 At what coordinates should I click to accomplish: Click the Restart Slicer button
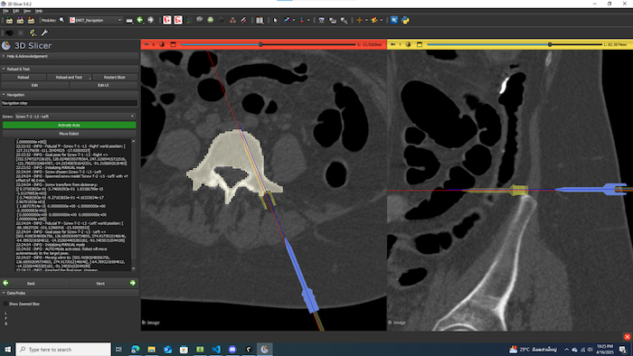pyautogui.click(x=115, y=77)
